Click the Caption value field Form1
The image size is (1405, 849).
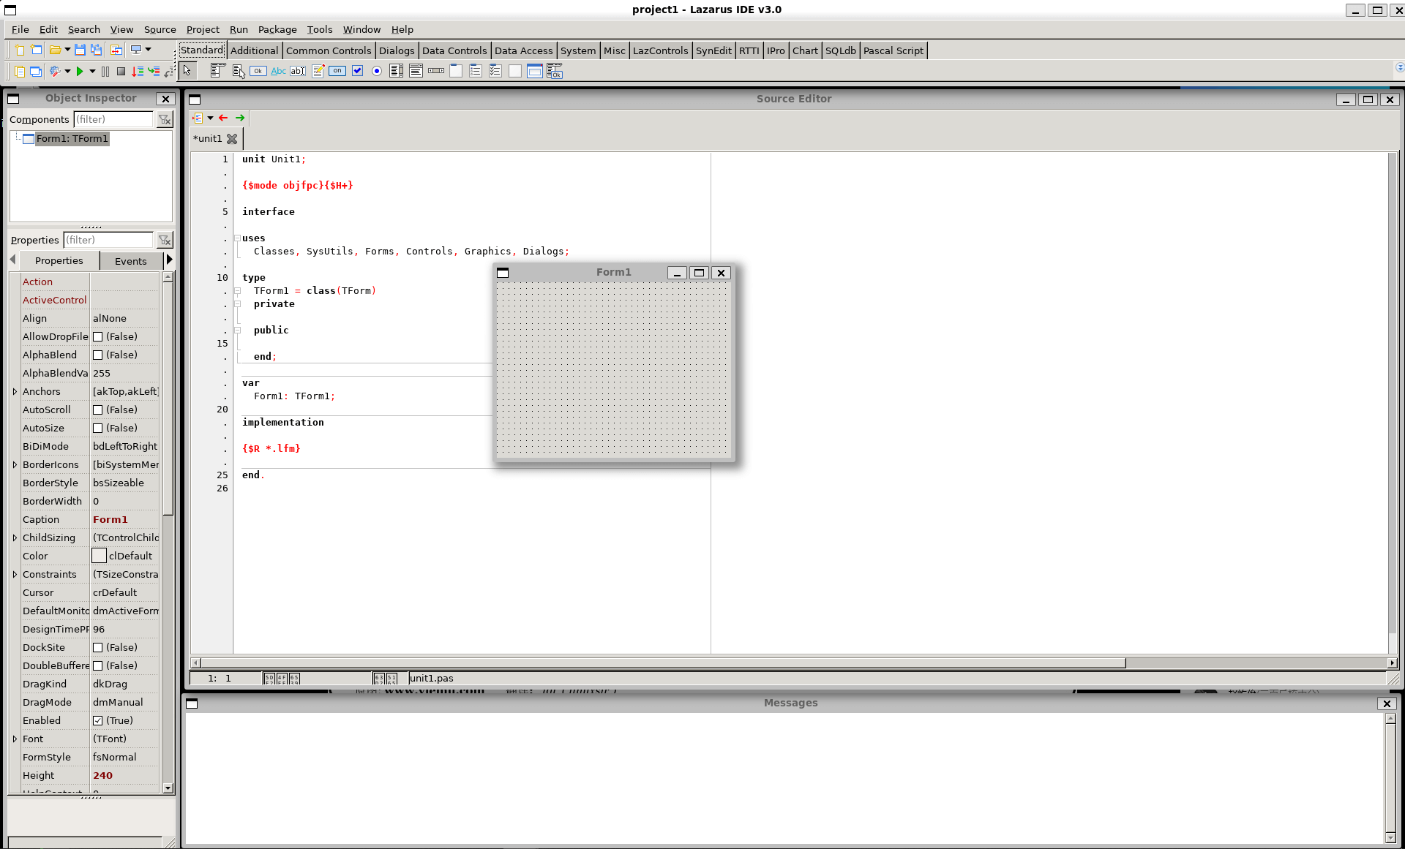click(x=125, y=519)
